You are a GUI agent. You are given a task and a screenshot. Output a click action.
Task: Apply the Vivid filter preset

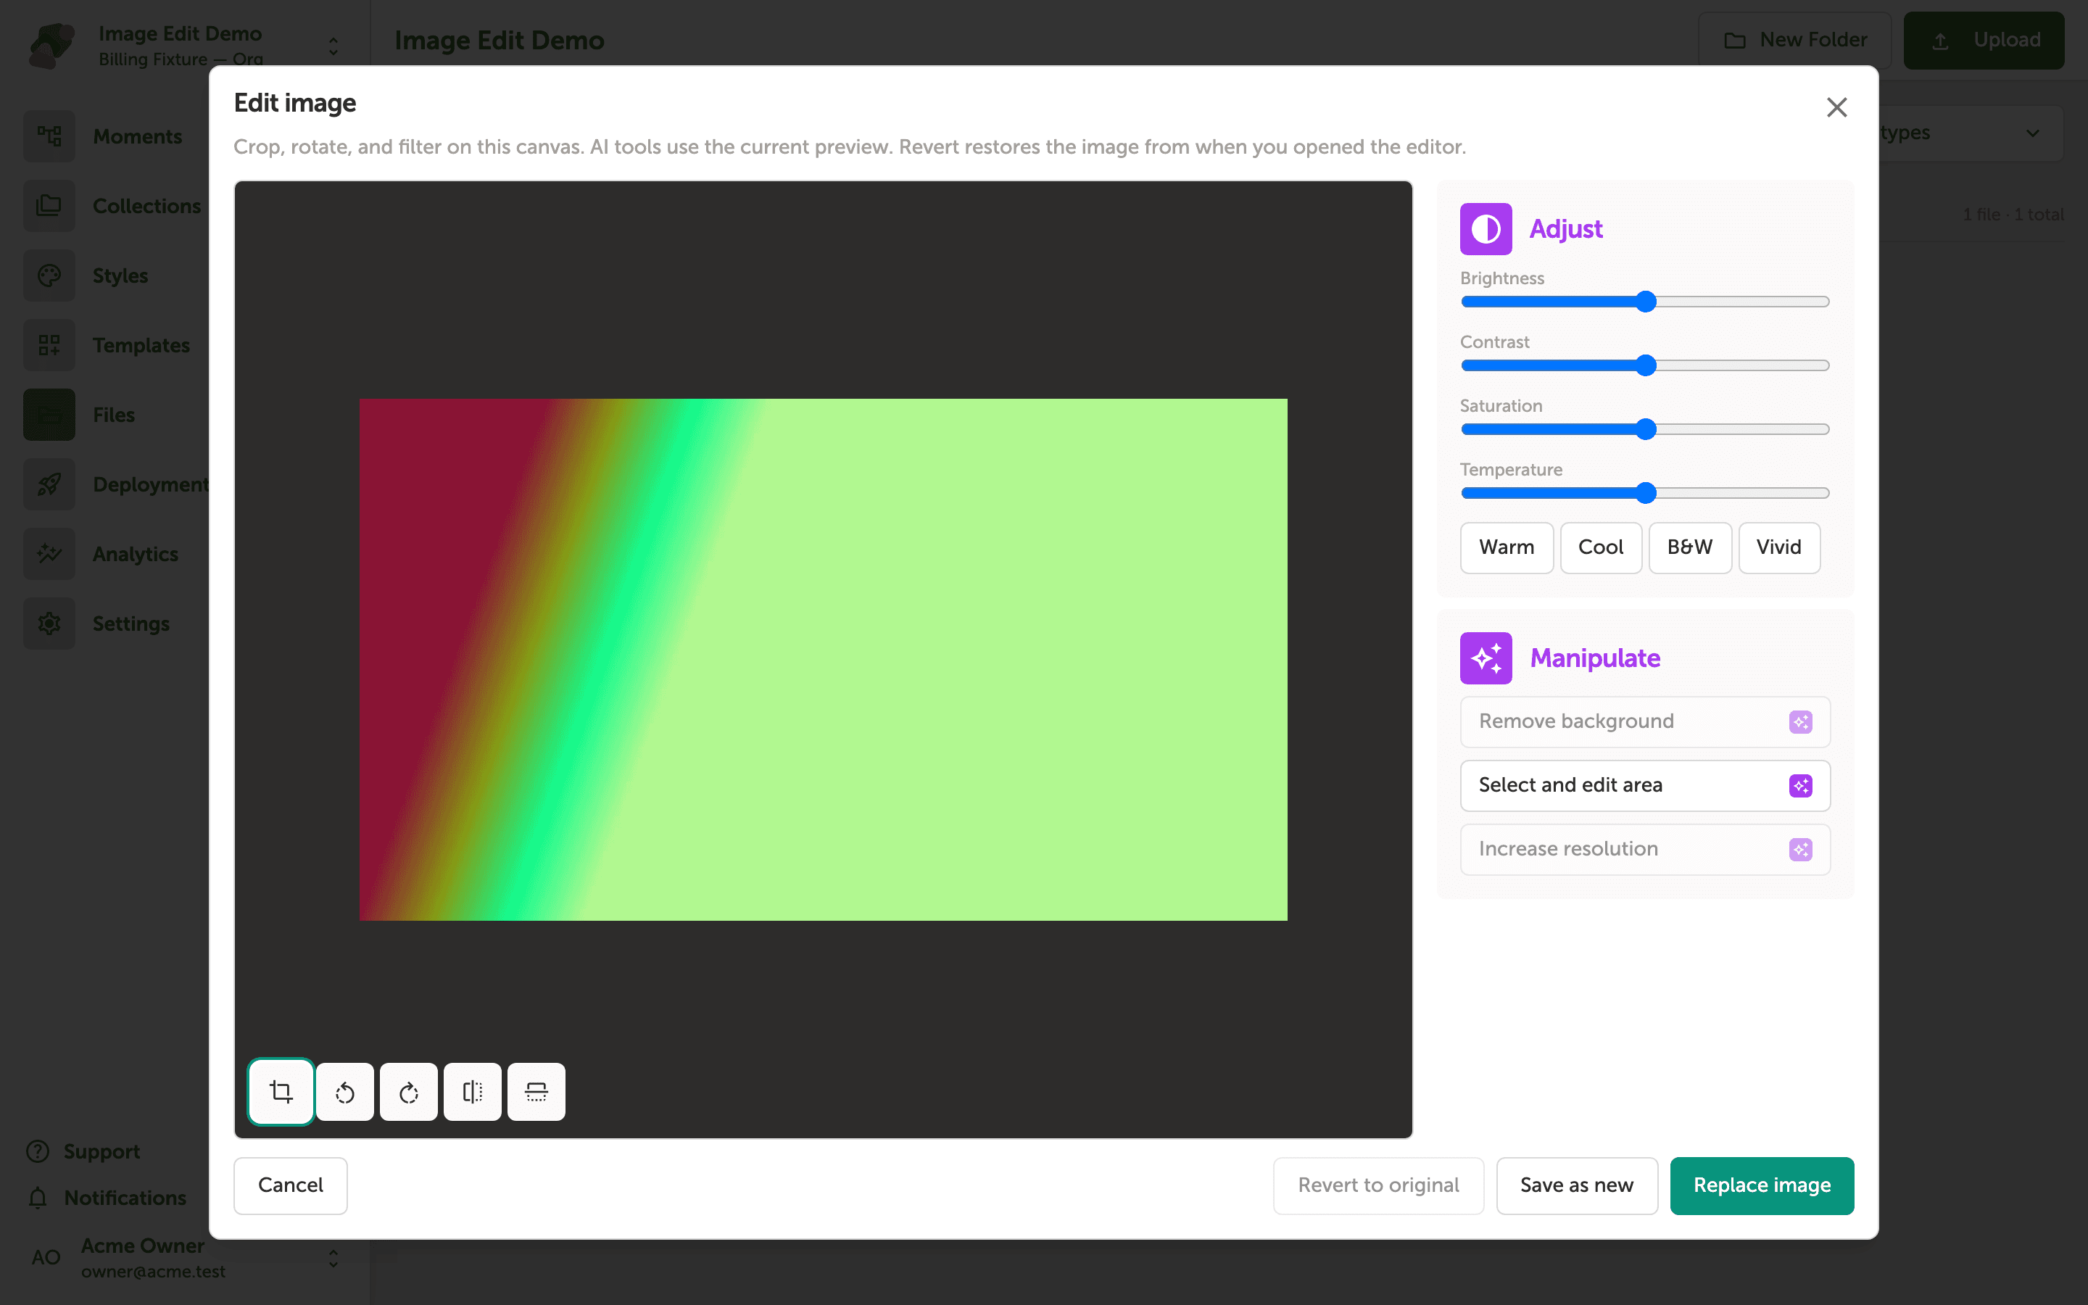point(1778,547)
